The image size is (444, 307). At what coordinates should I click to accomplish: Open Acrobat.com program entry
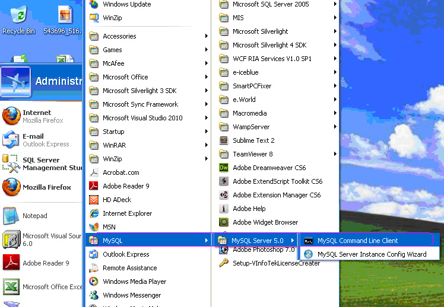pyautogui.click(x=148, y=172)
